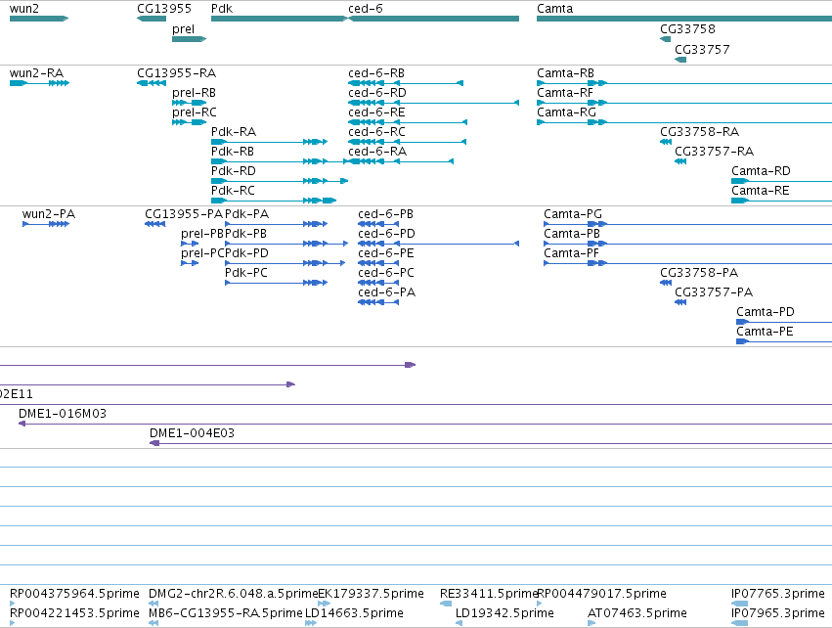Click the Pdk-PB protein feature
Screen dimensions: 832x628
286,244
